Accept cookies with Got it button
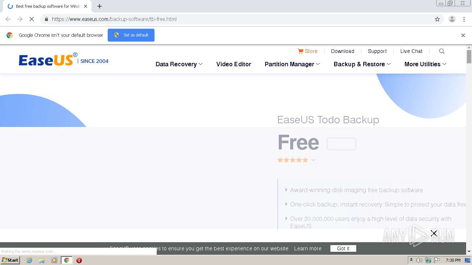 (x=343, y=248)
